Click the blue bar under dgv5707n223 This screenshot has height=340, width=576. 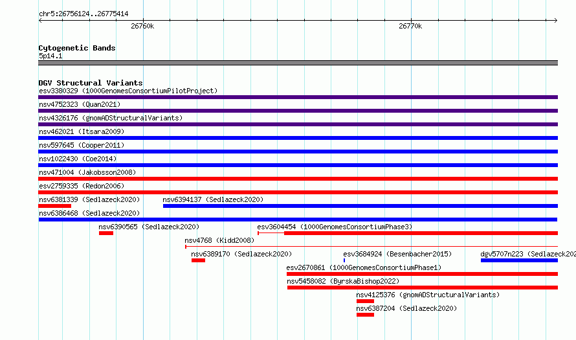coord(520,260)
